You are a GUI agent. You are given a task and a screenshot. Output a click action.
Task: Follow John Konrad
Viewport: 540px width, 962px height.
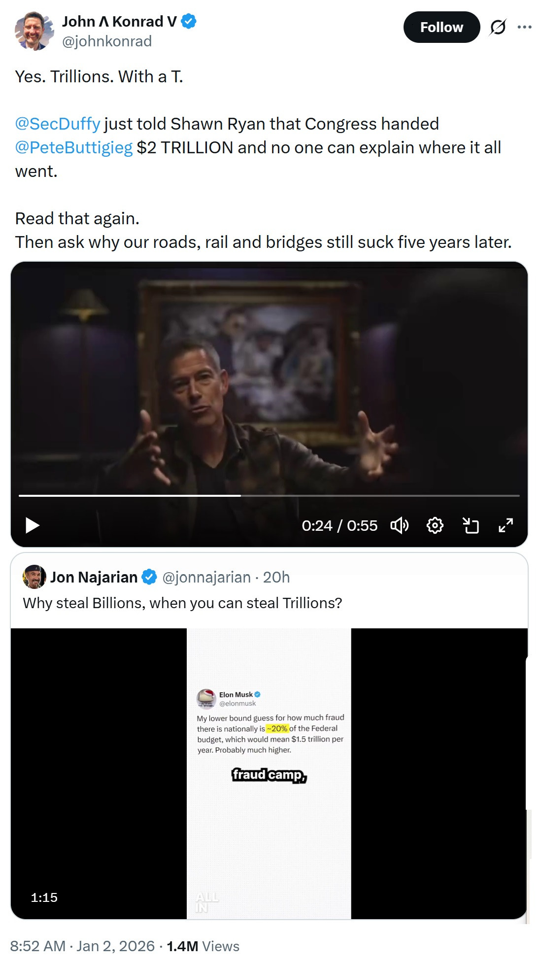(441, 27)
